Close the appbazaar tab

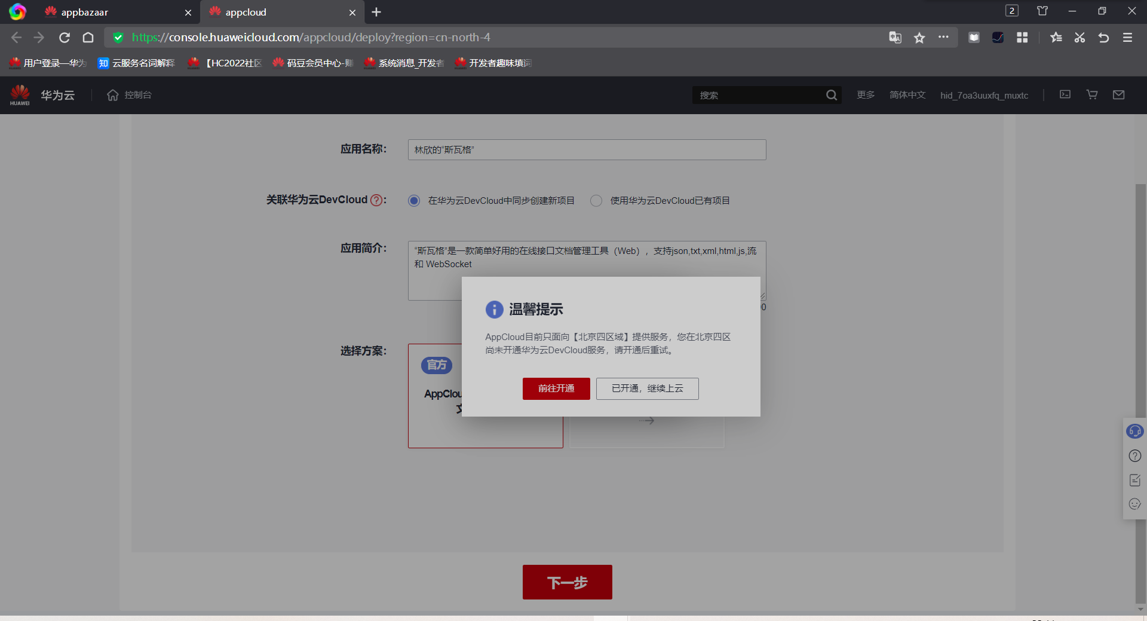pyautogui.click(x=188, y=13)
